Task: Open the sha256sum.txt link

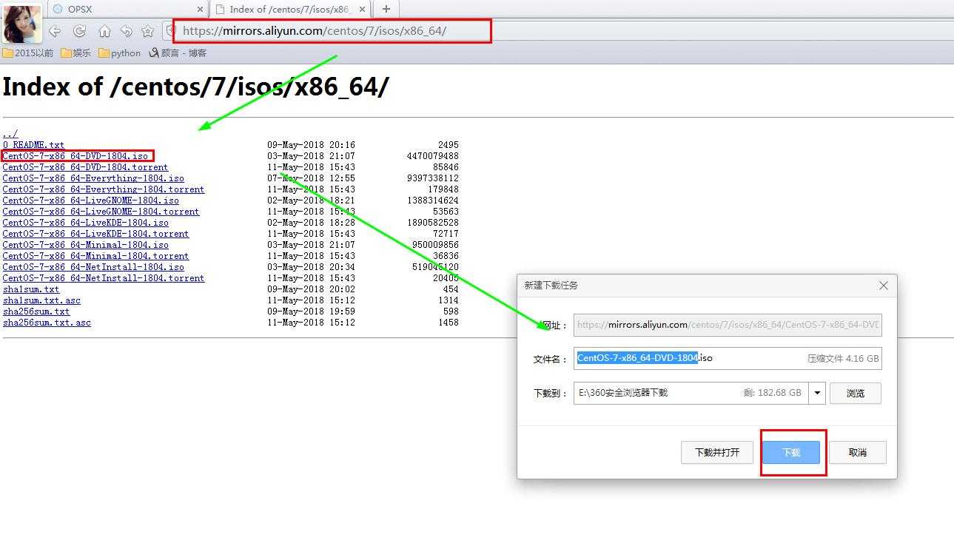Action: 36,311
